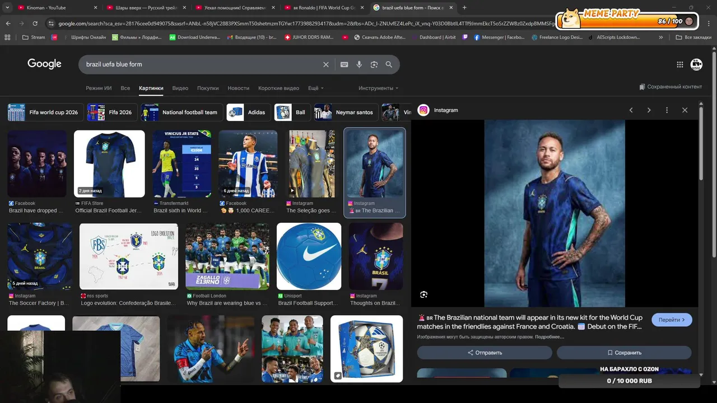This screenshot has width=717, height=403.
Task: Open 'Сохраненный контент' saved items
Action: point(671,87)
